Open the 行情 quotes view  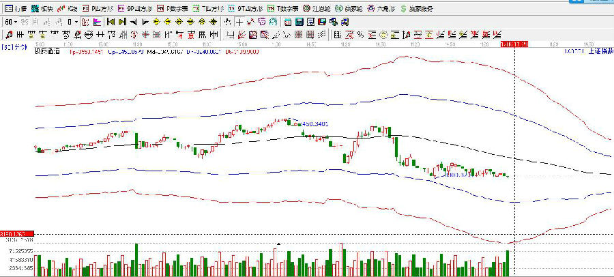click(x=14, y=9)
